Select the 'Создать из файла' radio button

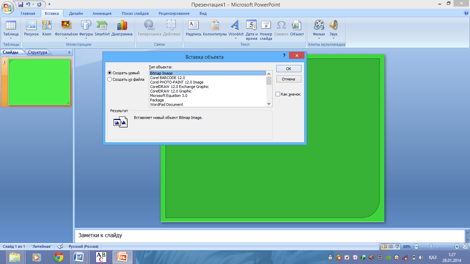coord(110,79)
